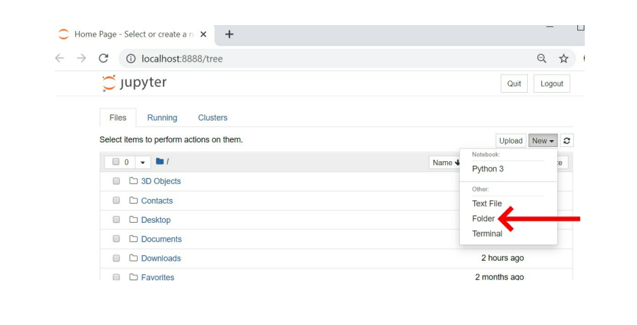The height and width of the screenshot is (325, 637).
Task: Open the Desktop folder link
Action: pos(155,219)
